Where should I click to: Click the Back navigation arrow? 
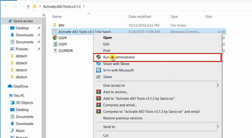click(x=6, y=6)
